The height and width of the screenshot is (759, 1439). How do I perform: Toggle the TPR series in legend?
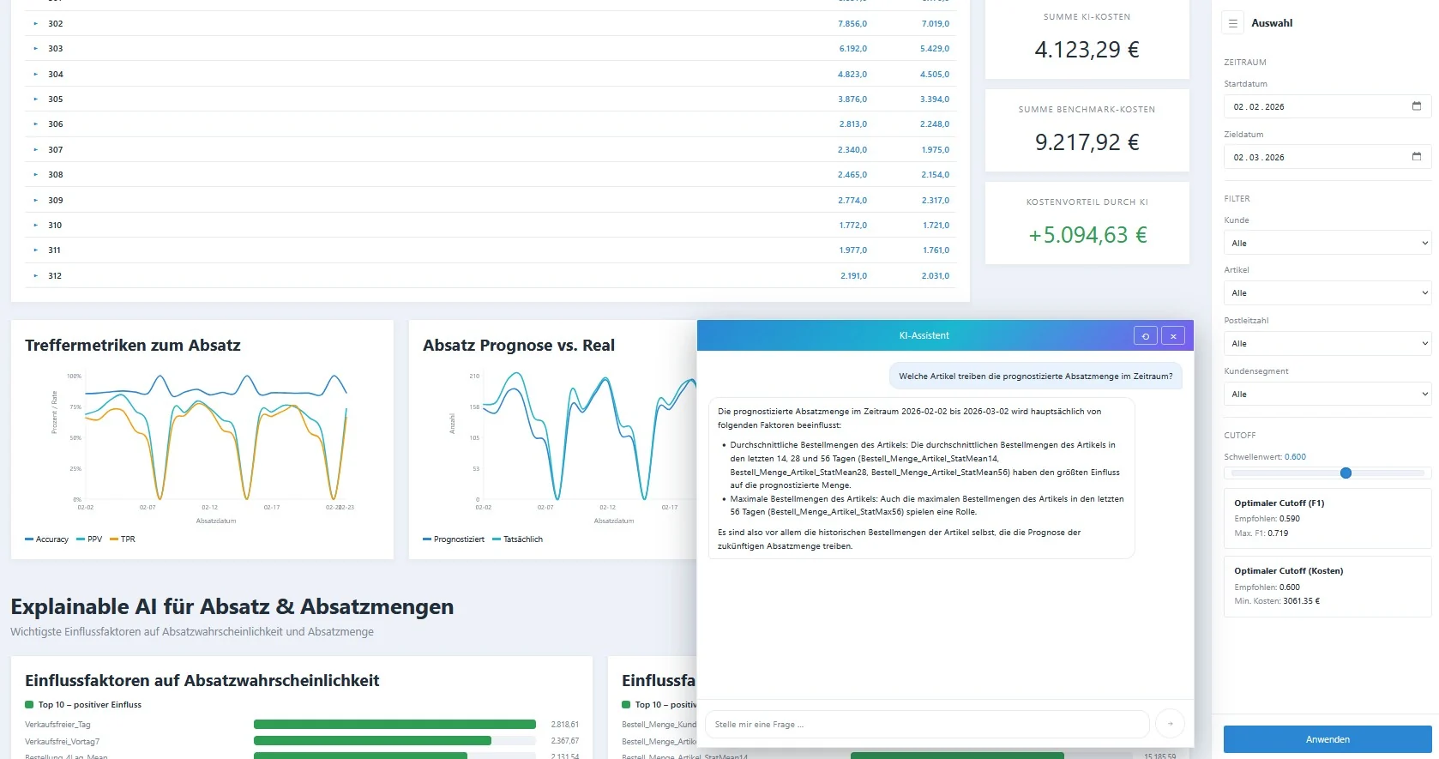pos(123,539)
